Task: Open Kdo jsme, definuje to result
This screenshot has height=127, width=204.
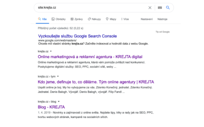Action: pyautogui.click(x=96, y=82)
